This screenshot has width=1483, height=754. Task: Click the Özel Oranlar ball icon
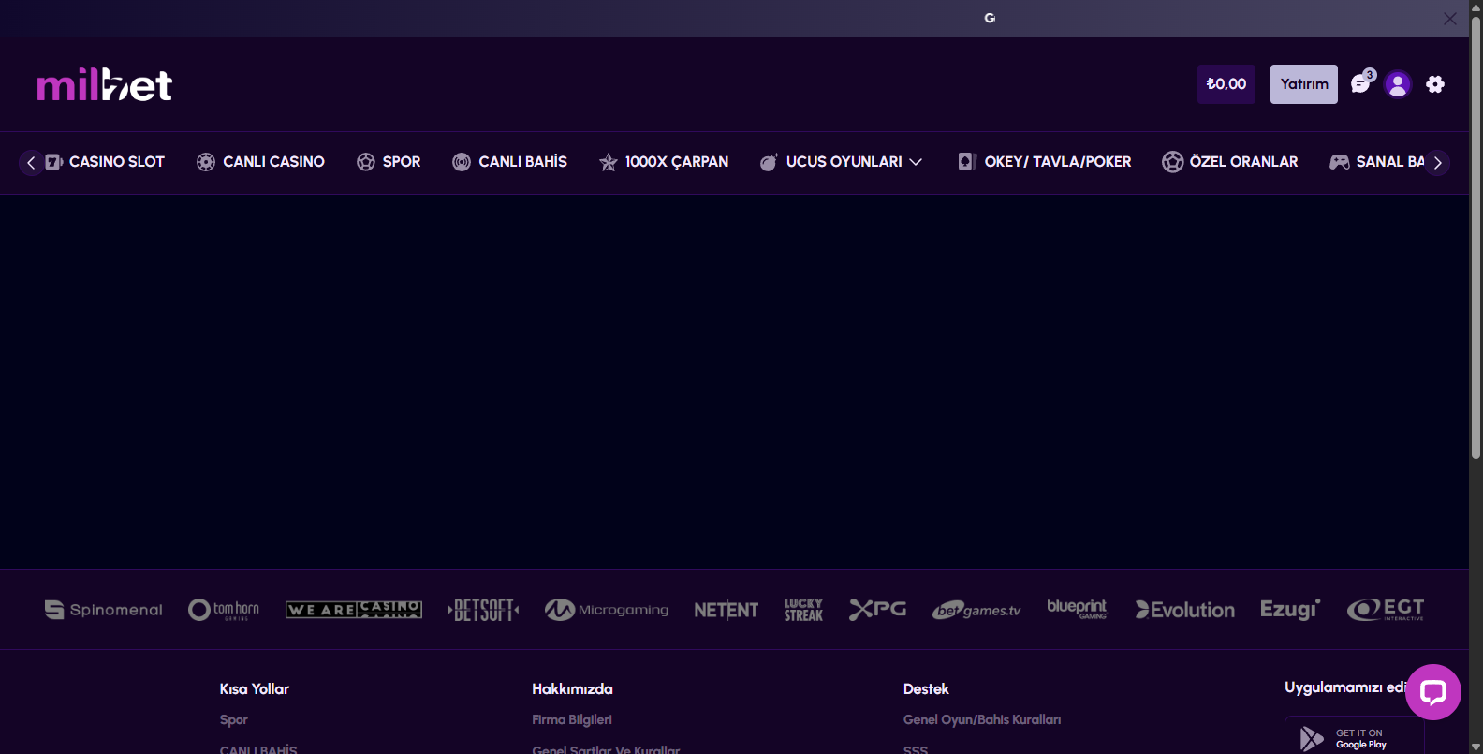1173,162
